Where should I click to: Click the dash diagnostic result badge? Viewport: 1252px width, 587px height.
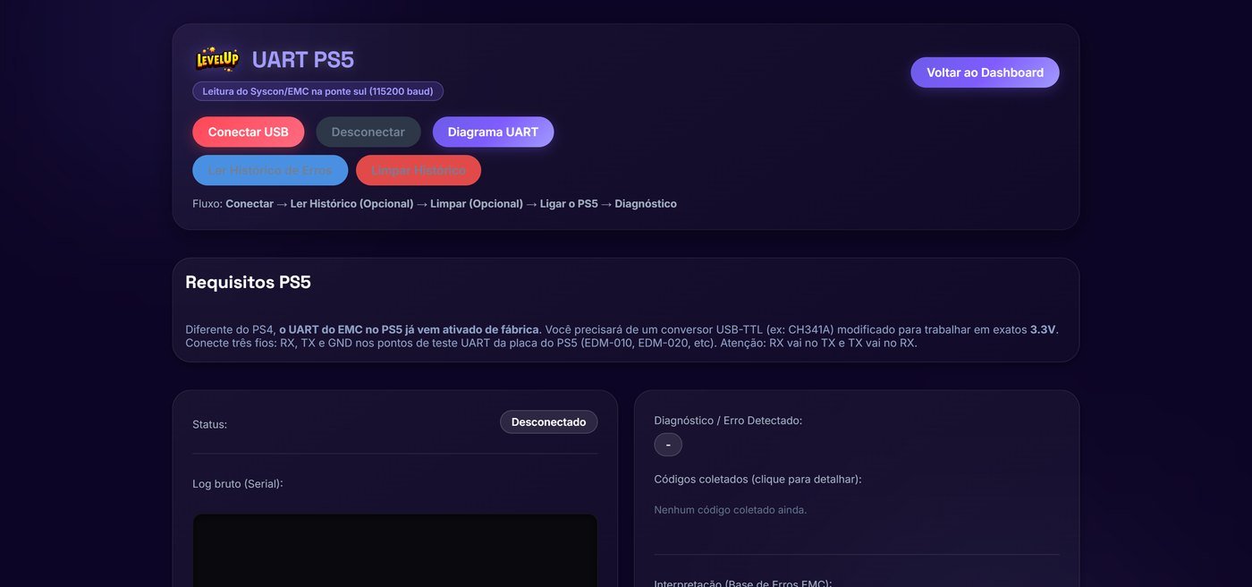coord(668,445)
